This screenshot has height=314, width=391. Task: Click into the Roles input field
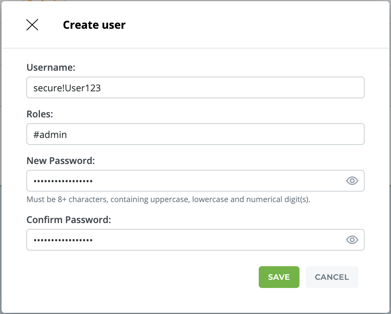pyautogui.click(x=233, y=134)
